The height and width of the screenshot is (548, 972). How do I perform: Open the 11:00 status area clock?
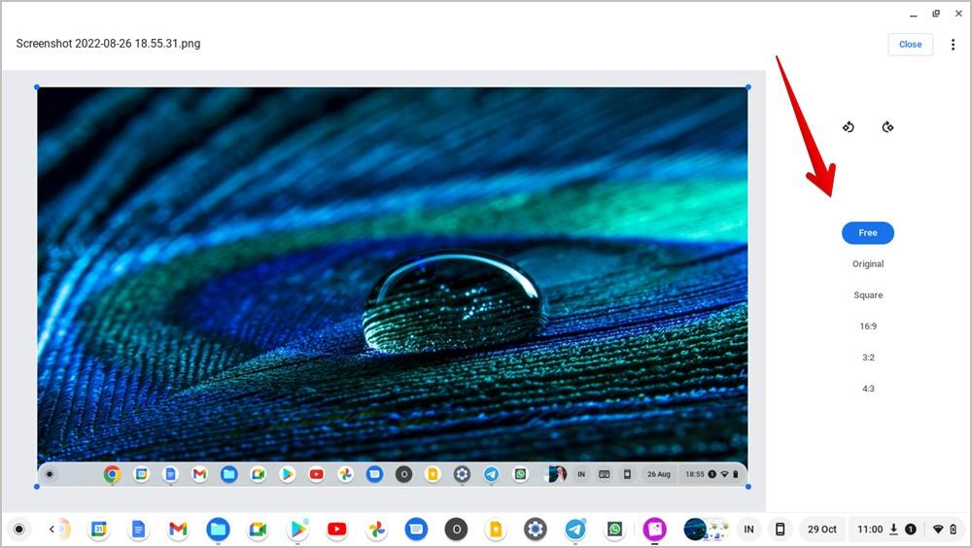coord(870,530)
